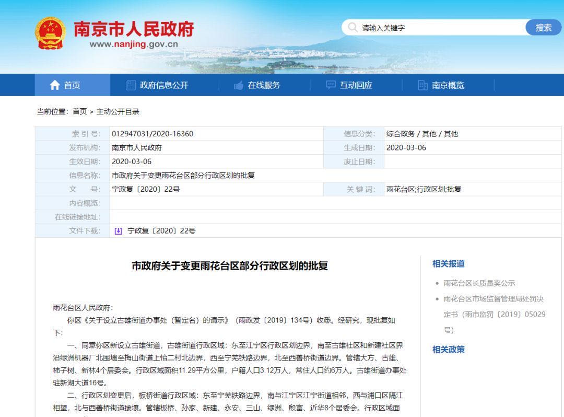Click the 当前位置 label

(53, 111)
